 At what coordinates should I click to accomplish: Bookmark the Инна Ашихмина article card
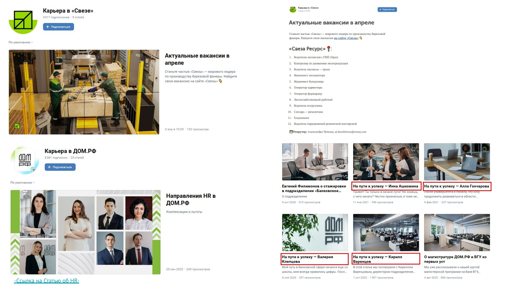(x=414, y=149)
